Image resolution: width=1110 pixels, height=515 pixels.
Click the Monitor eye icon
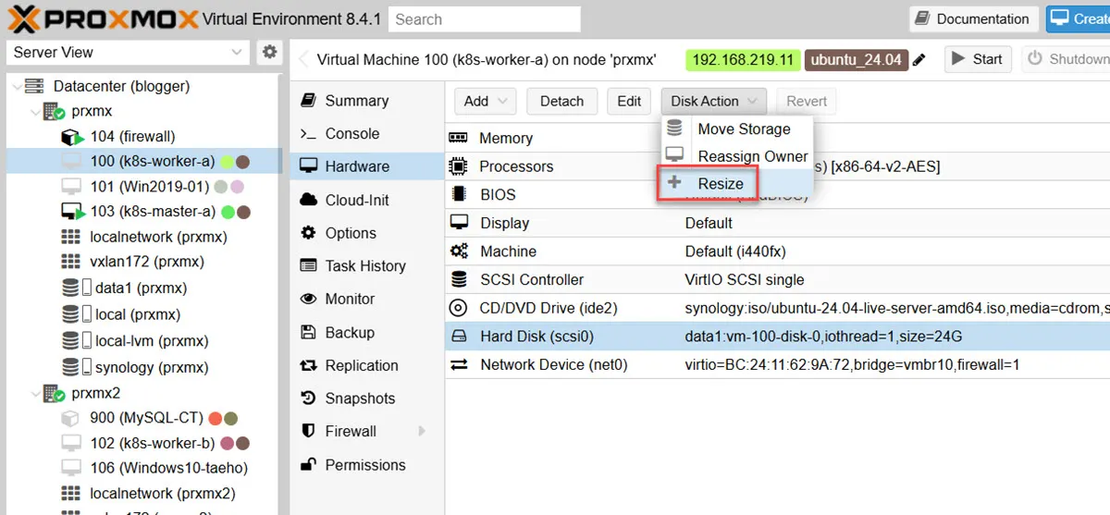click(x=309, y=299)
